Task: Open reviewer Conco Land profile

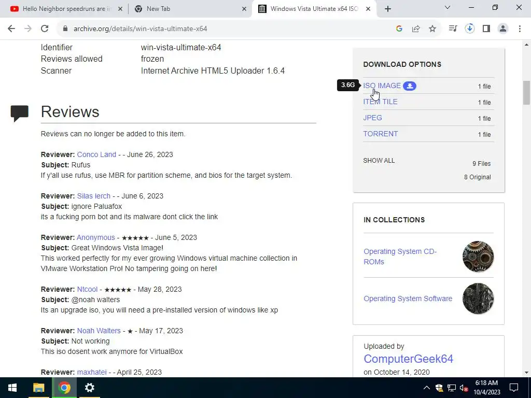Action: pyautogui.click(x=96, y=154)
